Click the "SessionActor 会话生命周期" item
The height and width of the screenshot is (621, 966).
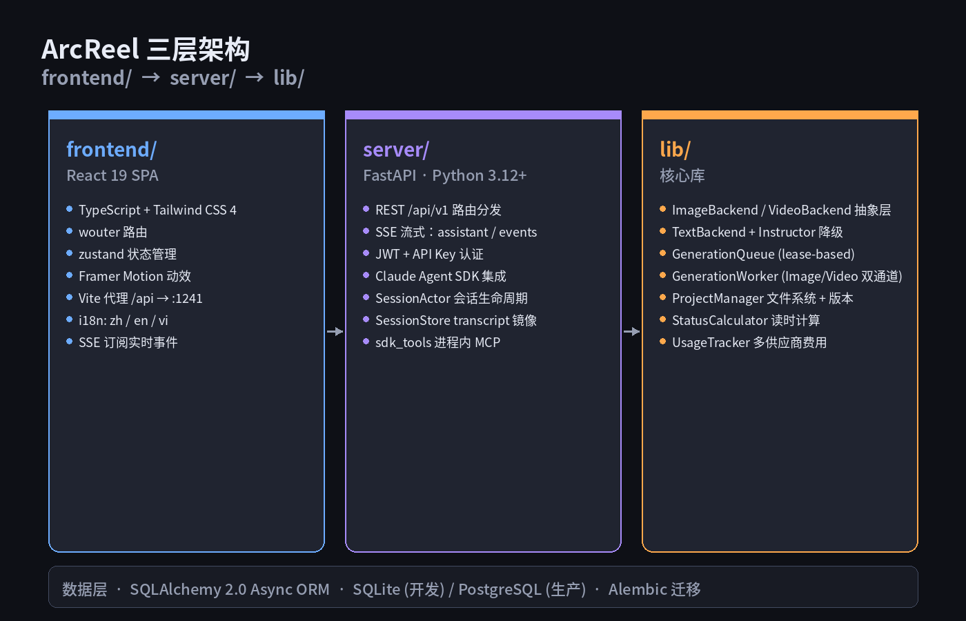point(451,298)
